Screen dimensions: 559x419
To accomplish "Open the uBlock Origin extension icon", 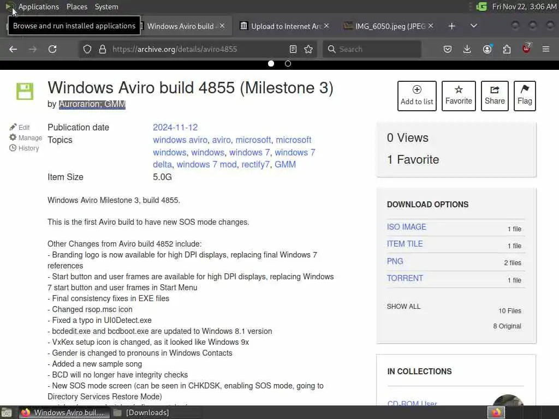I will (x=527, y=48).
